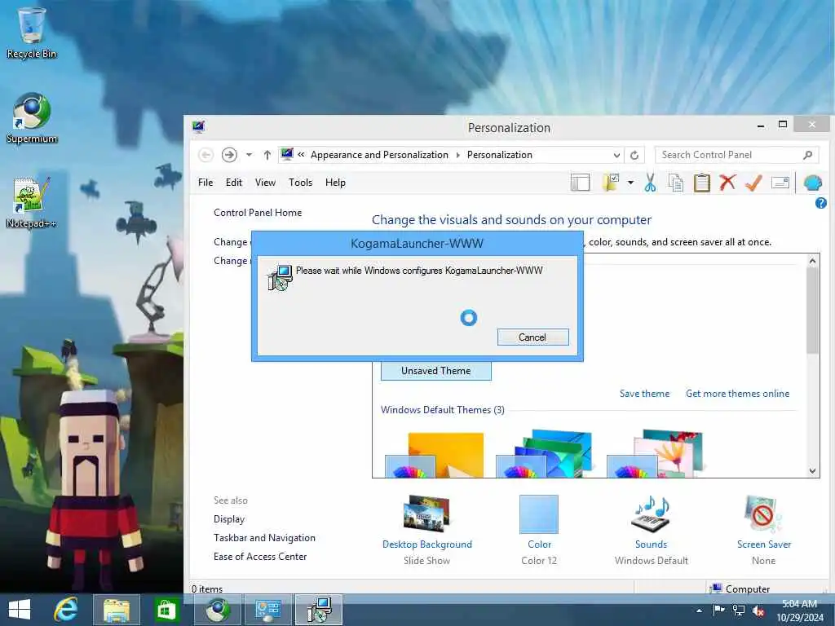Click the Appearance and Personalization breadcrumb
835x626 pixels.
point(379,155)
